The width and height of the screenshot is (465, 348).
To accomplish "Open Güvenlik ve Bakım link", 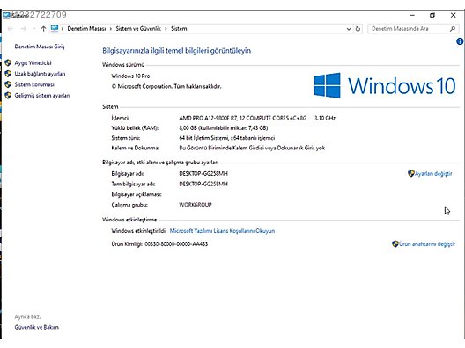I will pos(36,327).
